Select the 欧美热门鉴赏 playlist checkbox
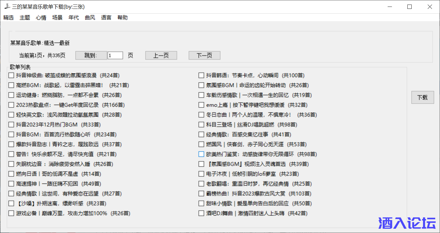Image resolution: width=440 pixels, height=233 pixels. coord(201,154)
